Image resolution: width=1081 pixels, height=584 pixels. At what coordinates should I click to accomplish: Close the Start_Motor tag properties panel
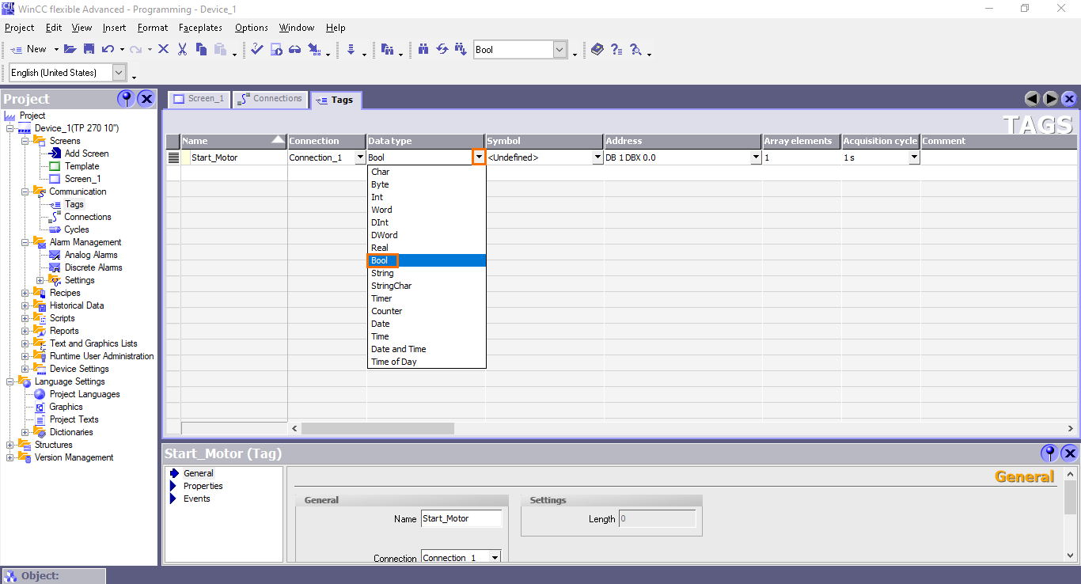click(x=1069, y=453)
